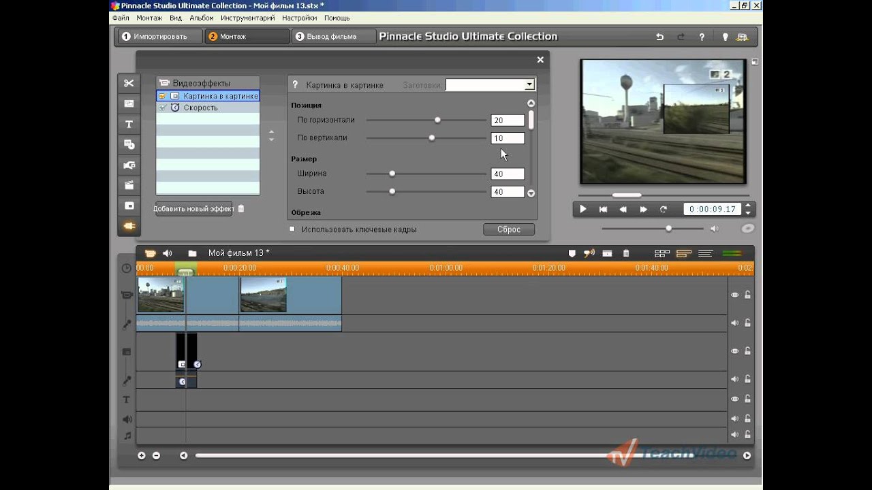
Task: Open the Файл menu
Action: tap(121, 18)
